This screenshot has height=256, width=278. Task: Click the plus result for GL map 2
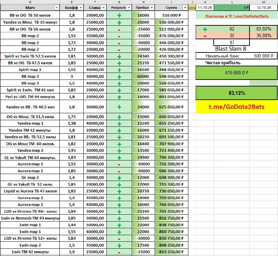(x=119, y=178)
